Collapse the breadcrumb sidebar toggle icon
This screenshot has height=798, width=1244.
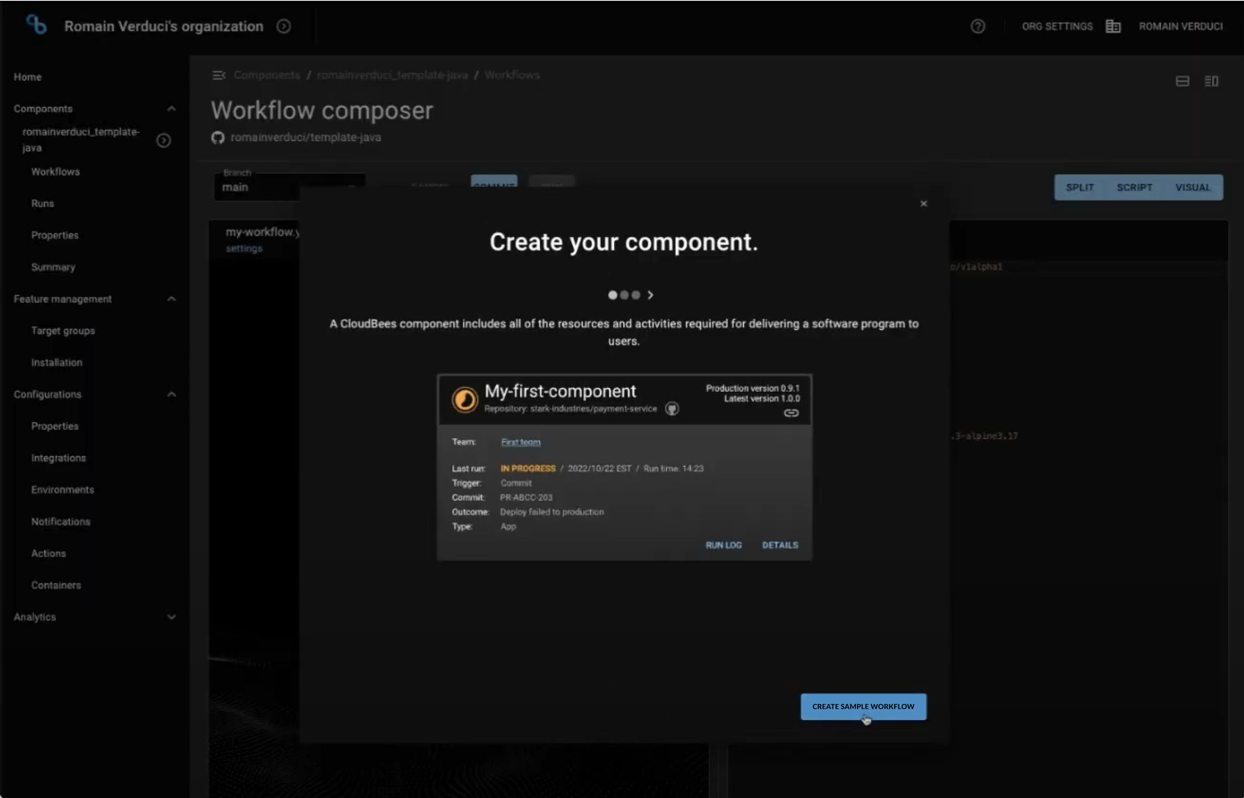click(219, 75)
